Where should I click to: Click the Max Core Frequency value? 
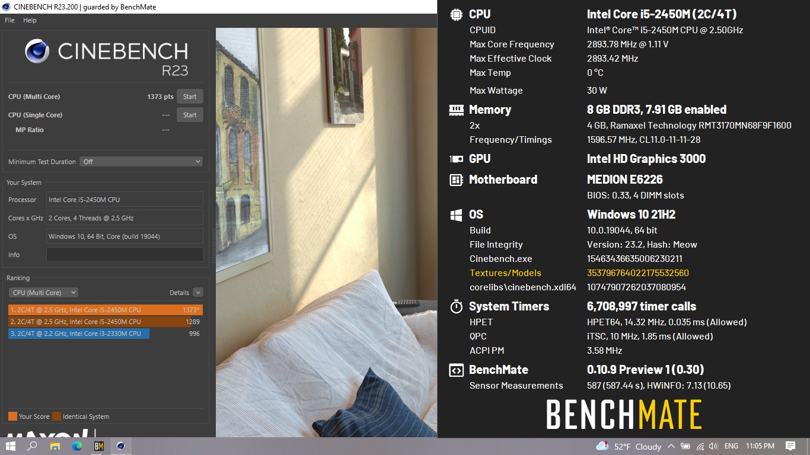pyautogui.click(x=627, y=44)
